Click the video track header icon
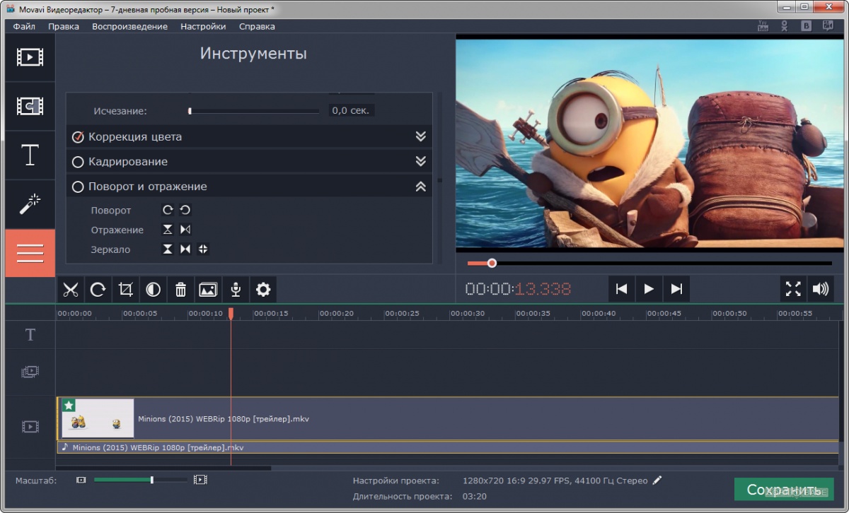The height and width of the screenshot is (513, 849). click(x=30, y=426)
